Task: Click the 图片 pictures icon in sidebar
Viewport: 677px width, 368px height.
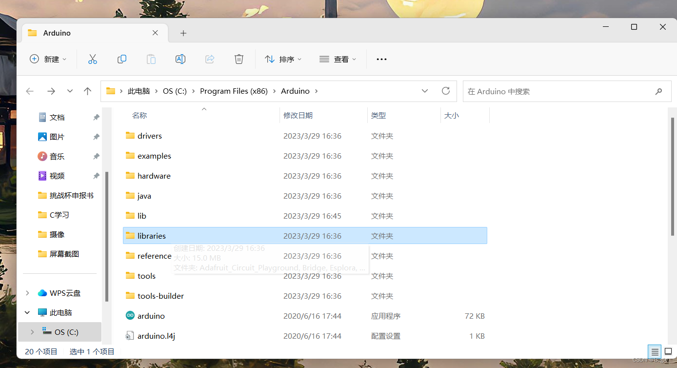Action: [42, 137]
